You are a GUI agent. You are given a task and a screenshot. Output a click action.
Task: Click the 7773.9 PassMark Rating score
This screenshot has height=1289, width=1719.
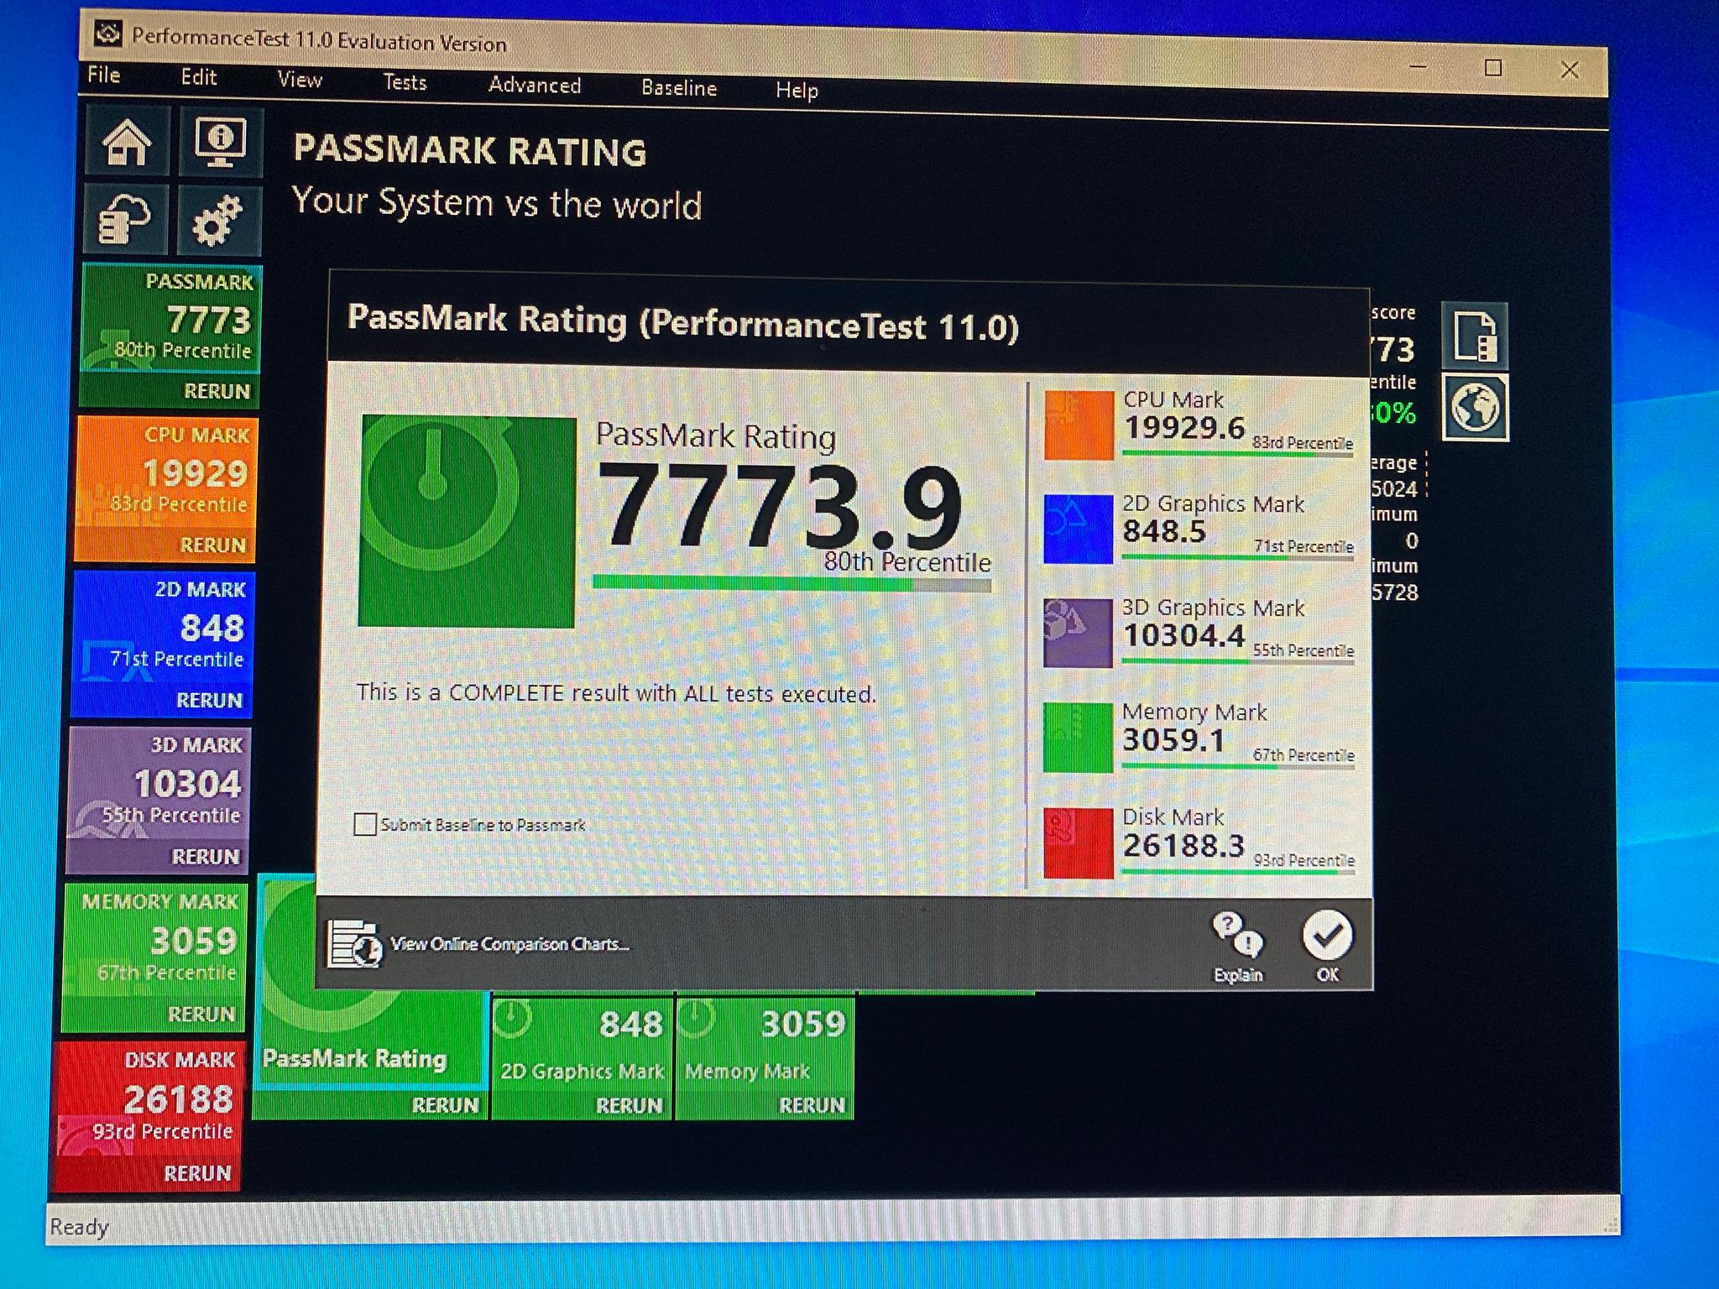tap(781, 508)
